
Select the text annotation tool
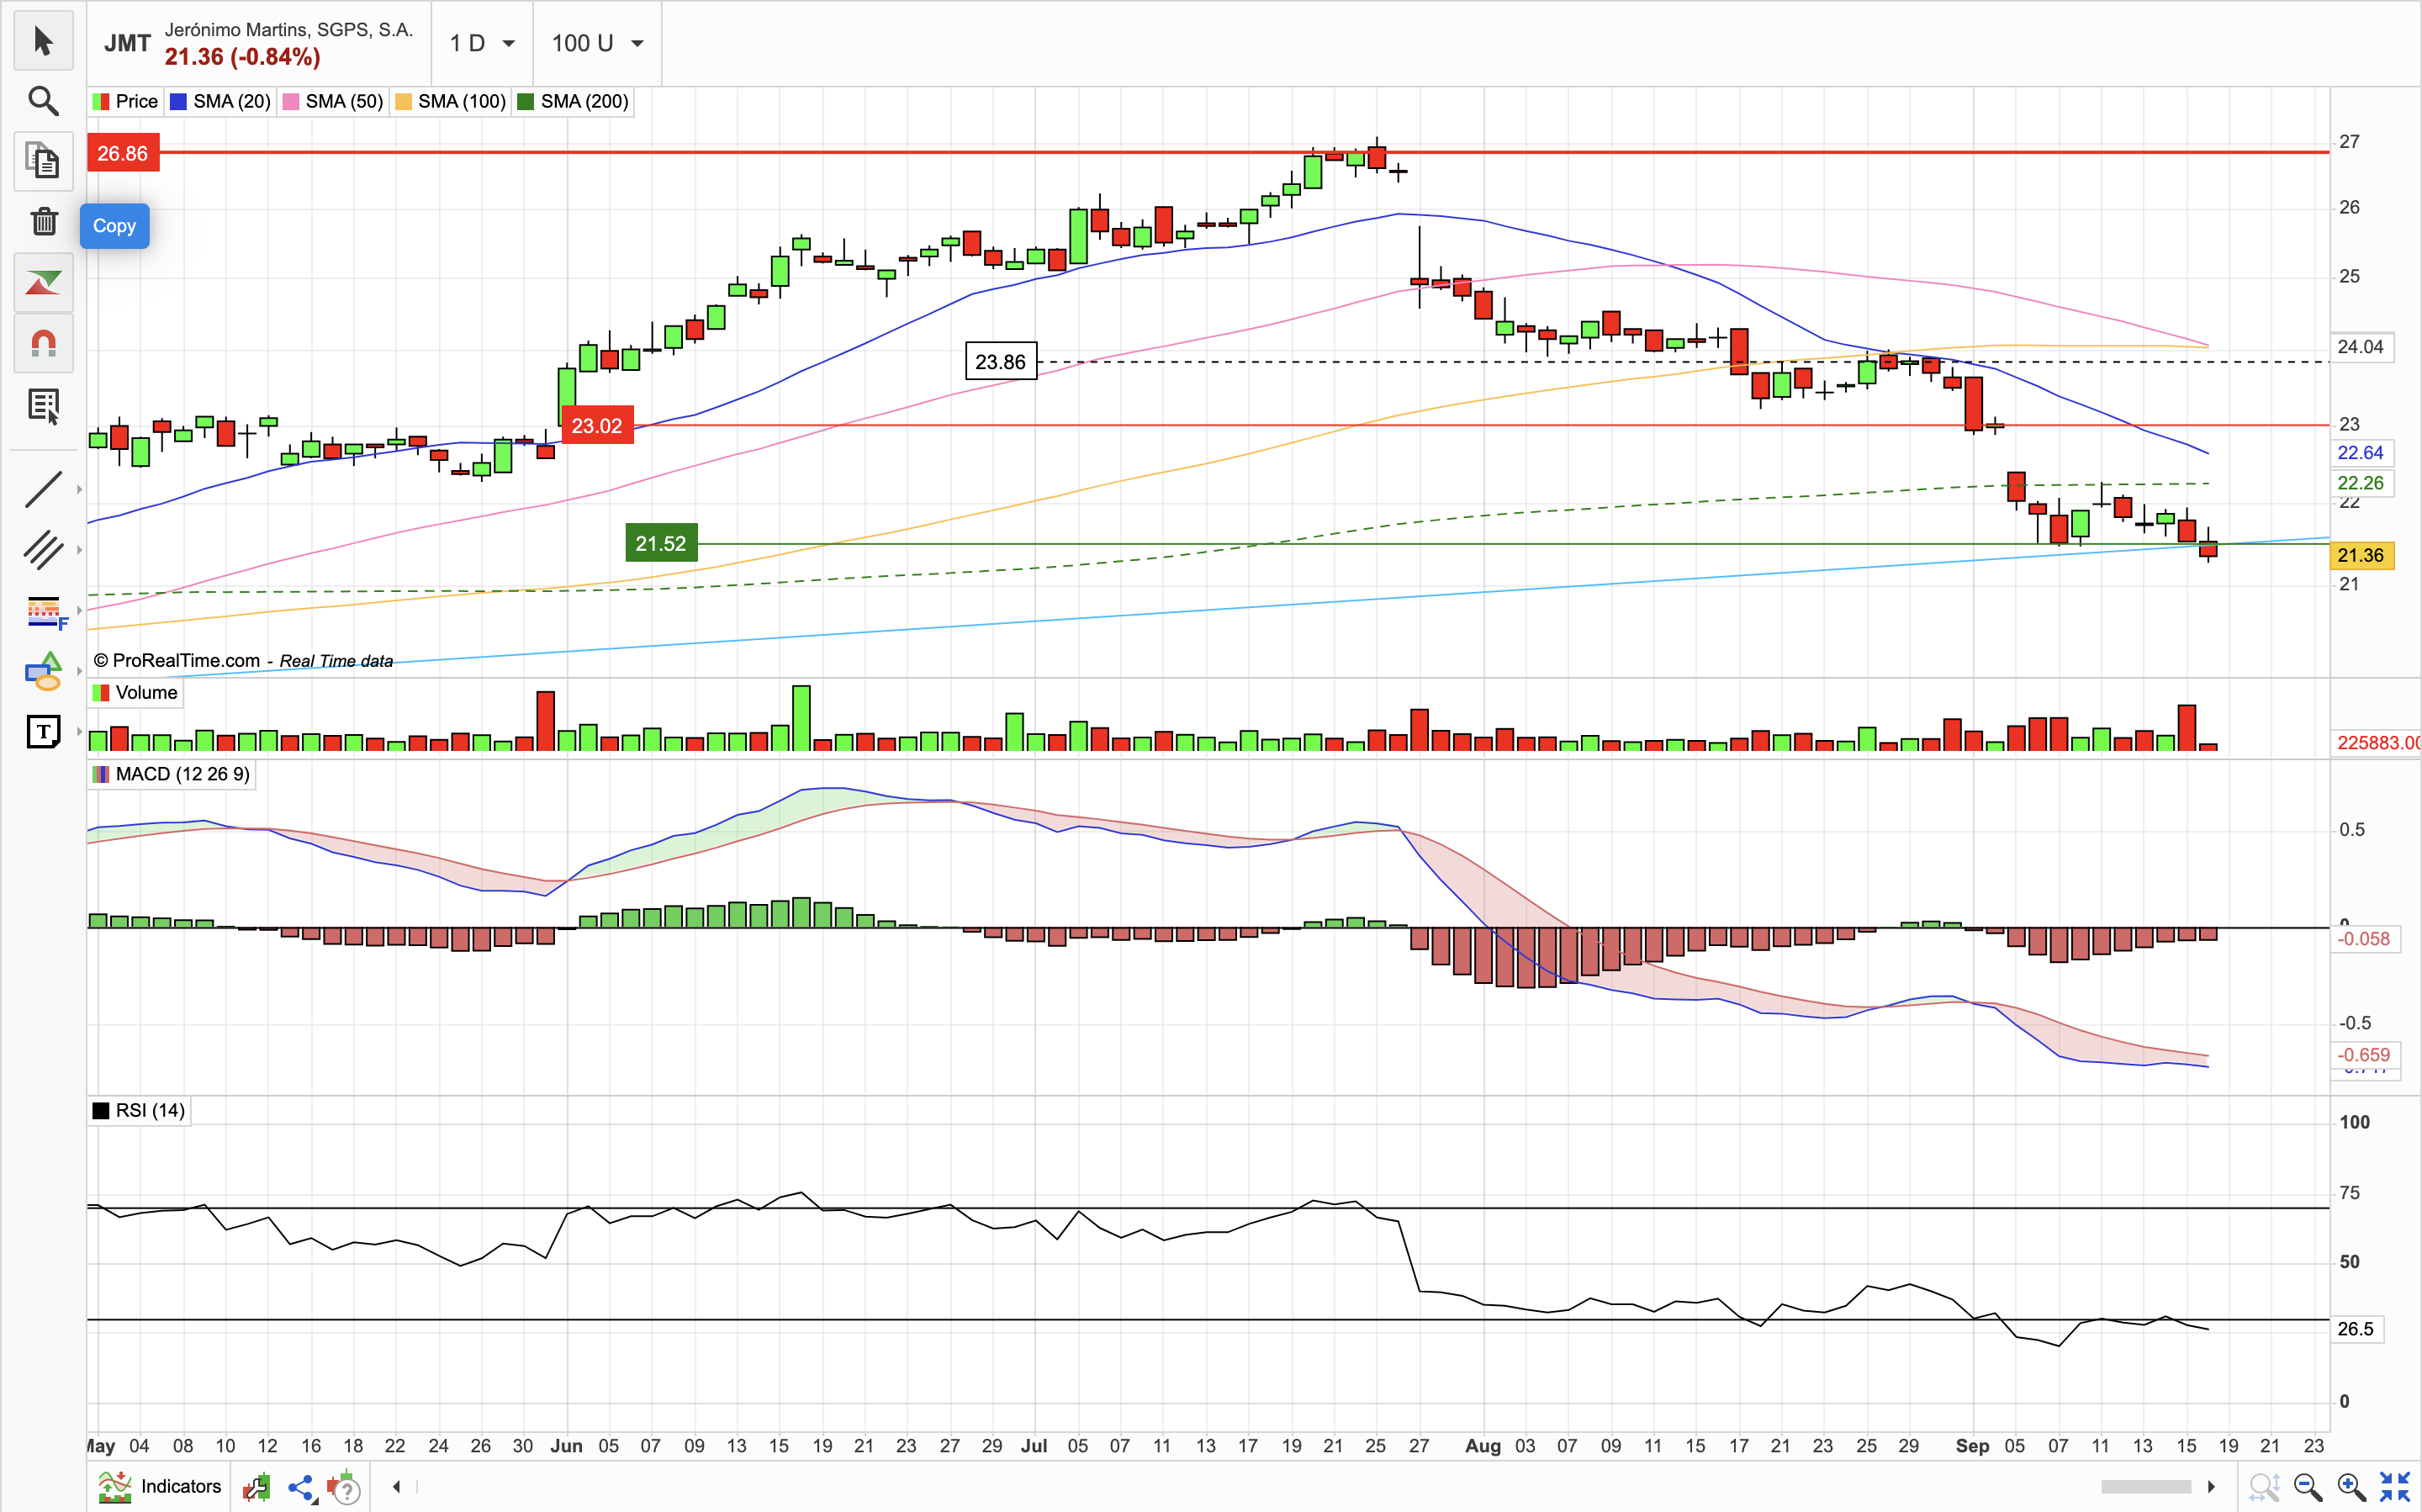click(x=43, y=732)
